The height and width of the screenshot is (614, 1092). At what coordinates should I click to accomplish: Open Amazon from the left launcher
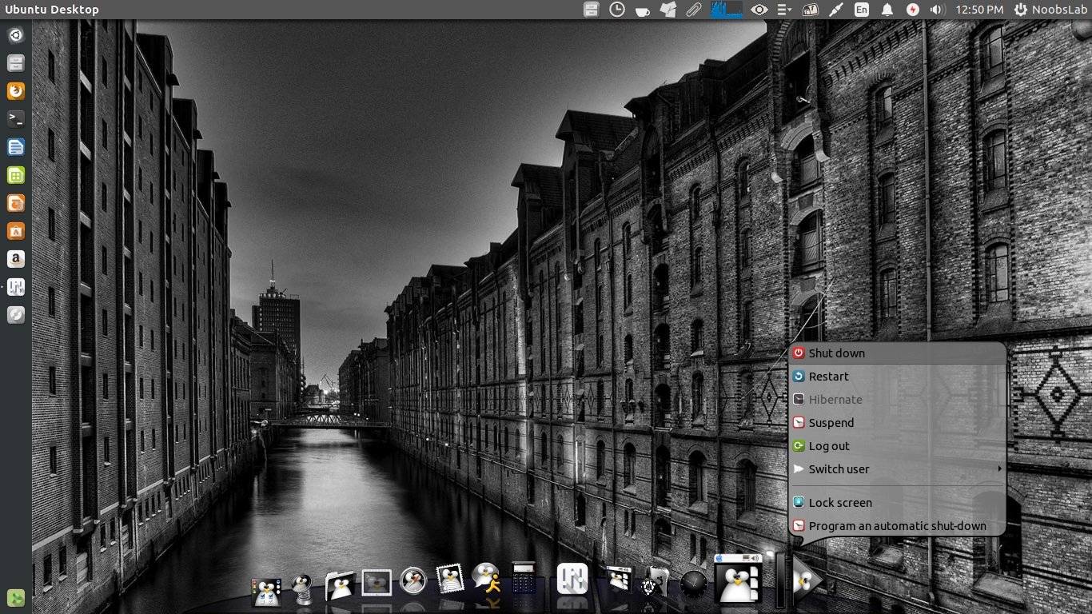coord(16,259)
